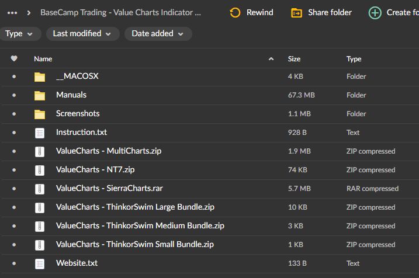Open the Date added filter dropdown

(158, 34)
